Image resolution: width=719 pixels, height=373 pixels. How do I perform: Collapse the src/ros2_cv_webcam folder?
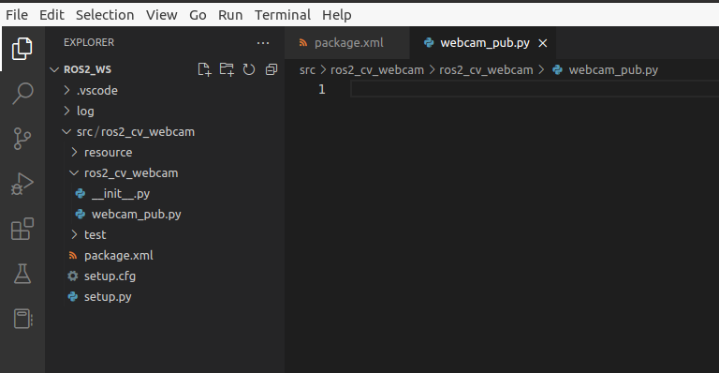point(67,131)
